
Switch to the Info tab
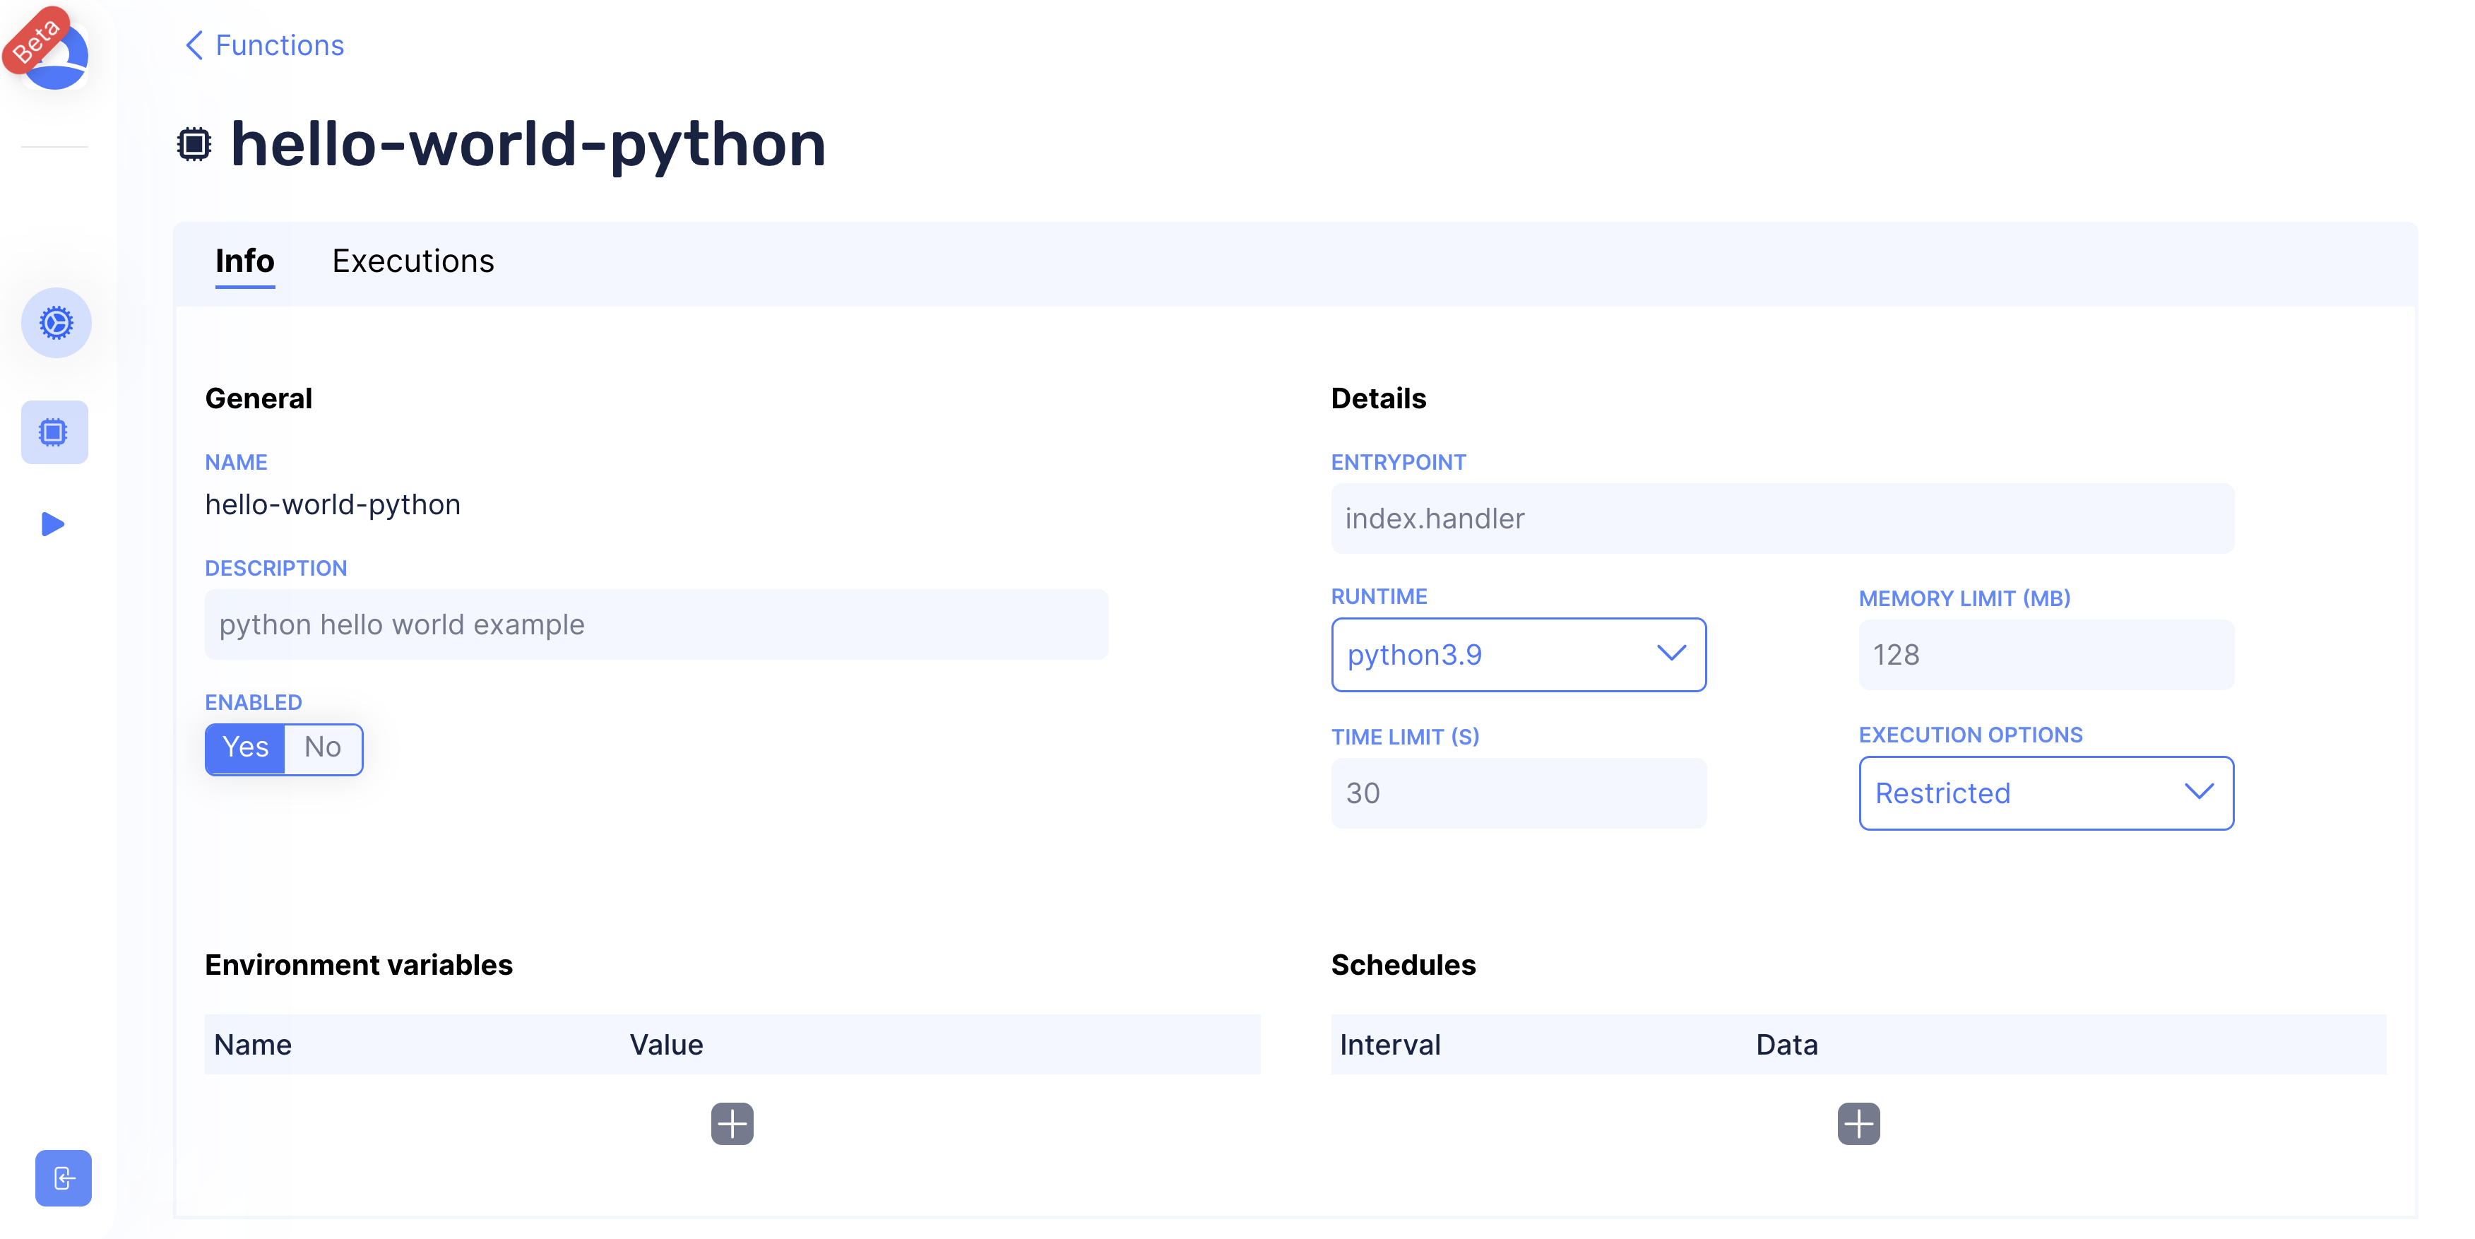point(244,261)
